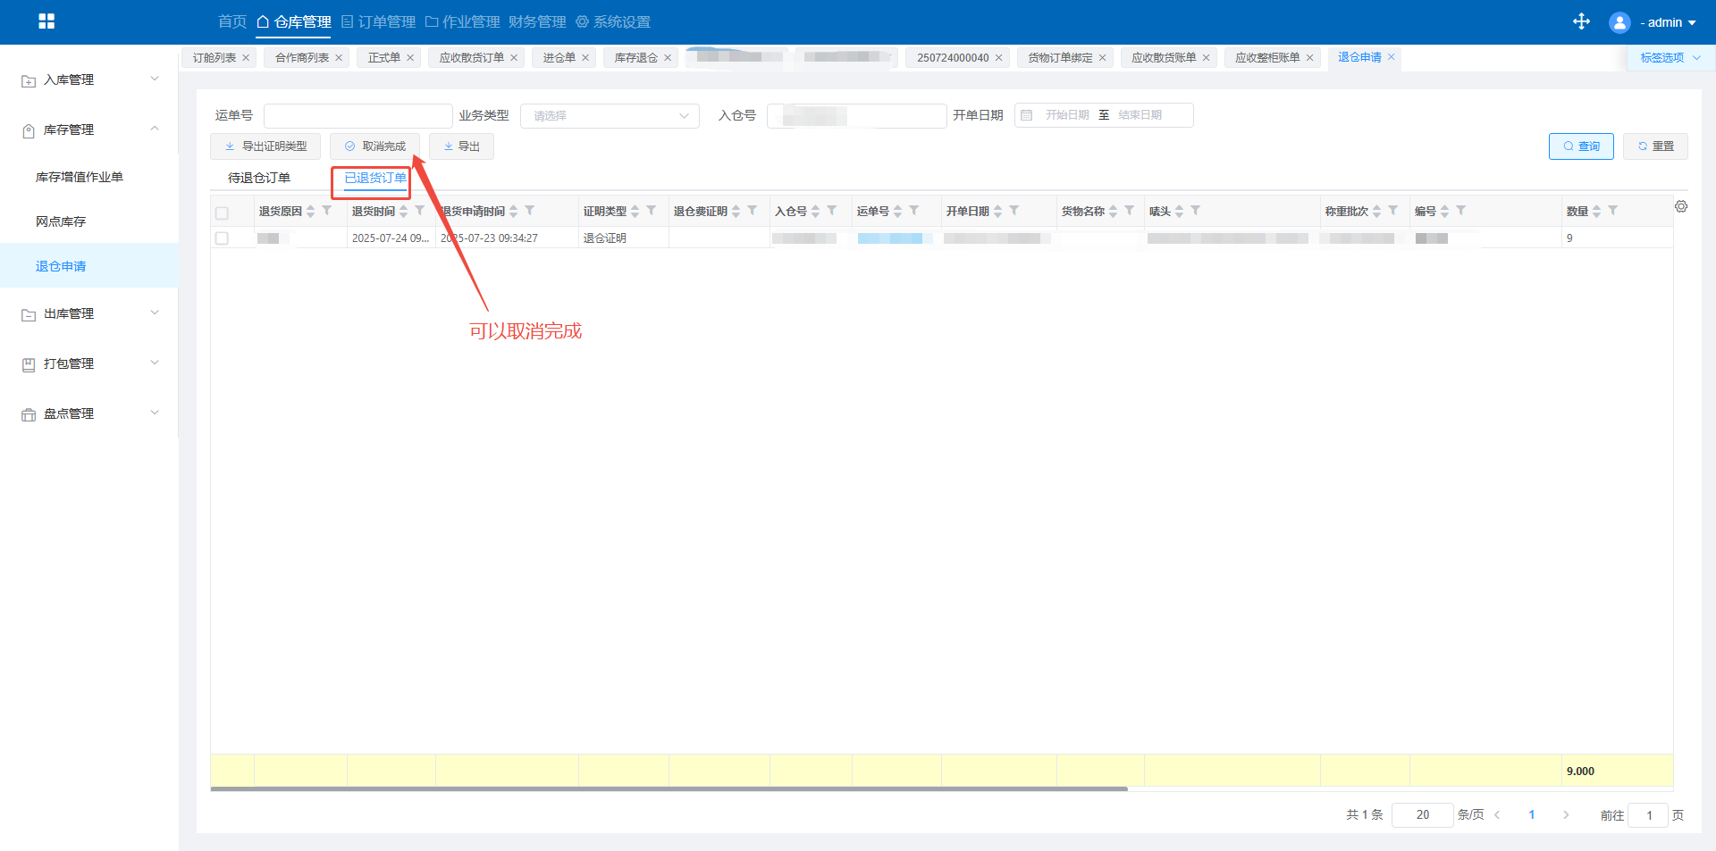Click the 取消完成 button

(374, 146)
